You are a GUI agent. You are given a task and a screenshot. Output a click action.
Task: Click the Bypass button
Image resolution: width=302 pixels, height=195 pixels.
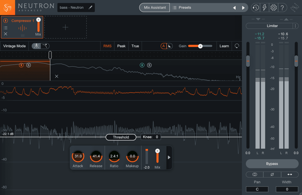(x=272, y=164)
